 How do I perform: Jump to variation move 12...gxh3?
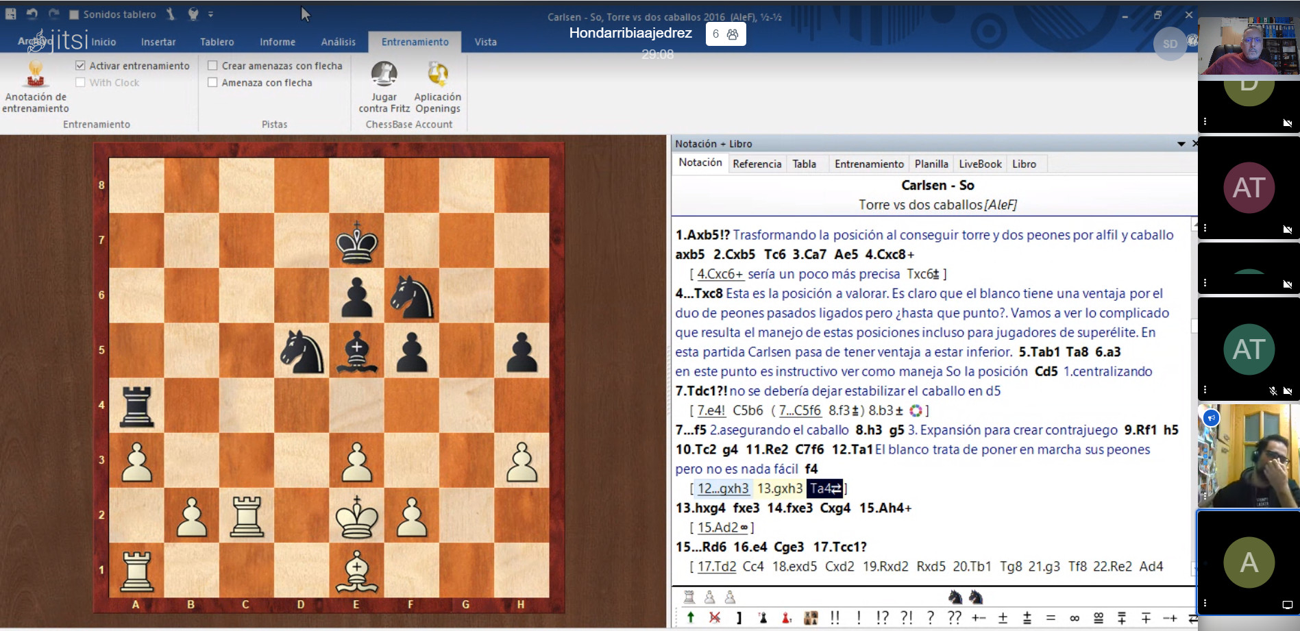(722, 488)
